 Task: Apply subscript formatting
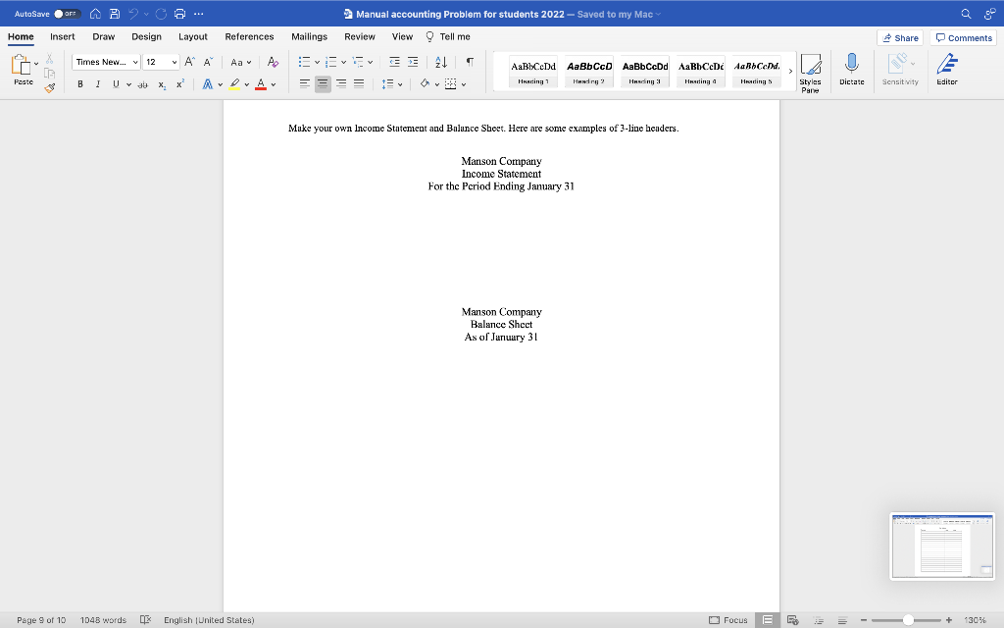click(x=162, y=84)
